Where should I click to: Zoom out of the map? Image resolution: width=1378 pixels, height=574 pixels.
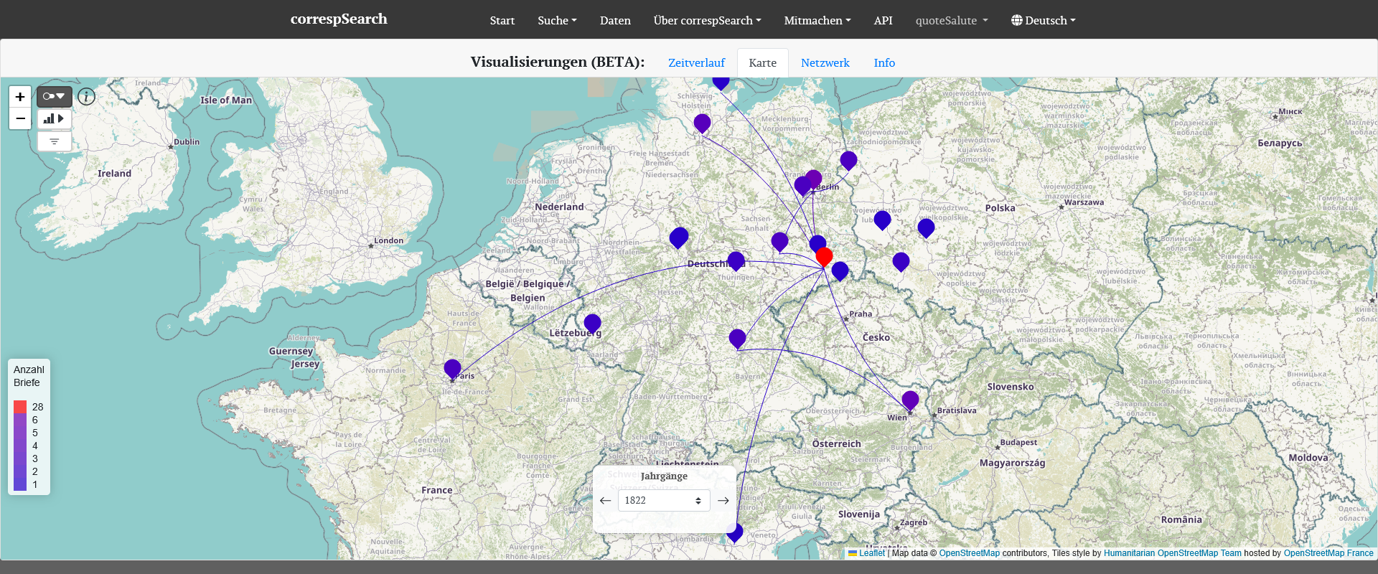point(20,118)
